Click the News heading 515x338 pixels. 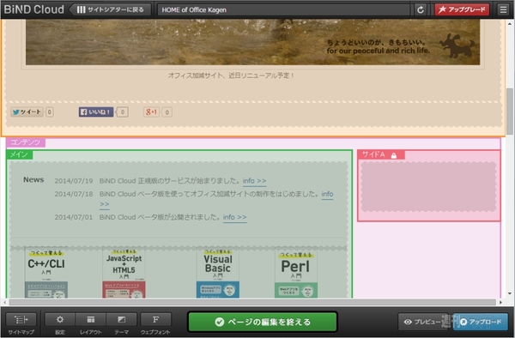coord(33,180)
